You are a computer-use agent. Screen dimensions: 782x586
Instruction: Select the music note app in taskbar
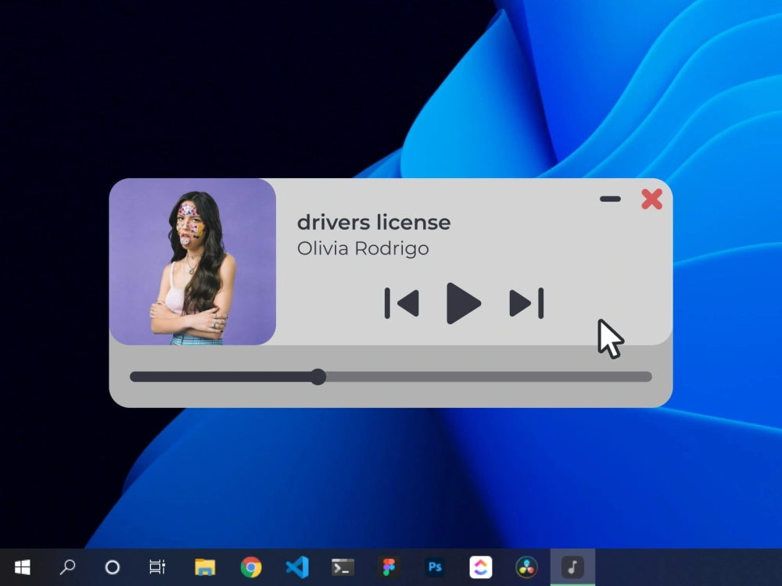[572, 567]
